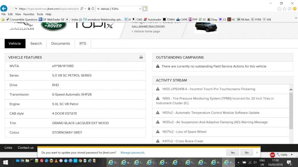Open the Favorites menu
This screenshot has height=167, width=298.
point(29,14)
